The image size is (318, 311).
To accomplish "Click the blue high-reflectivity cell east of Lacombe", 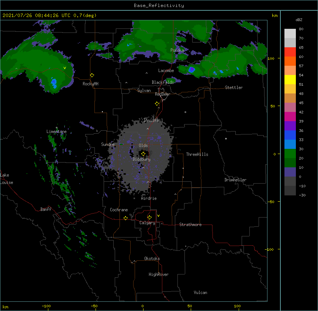I will click(192, 70).
